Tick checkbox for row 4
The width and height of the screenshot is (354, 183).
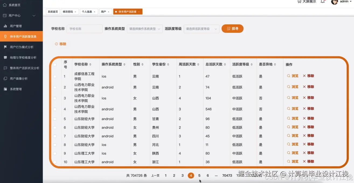pos(55,109)
